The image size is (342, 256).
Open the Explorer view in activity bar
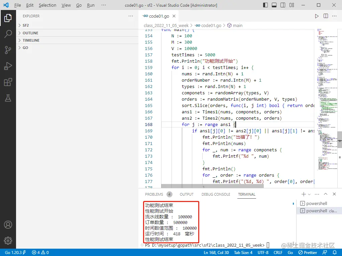[8, 18]
